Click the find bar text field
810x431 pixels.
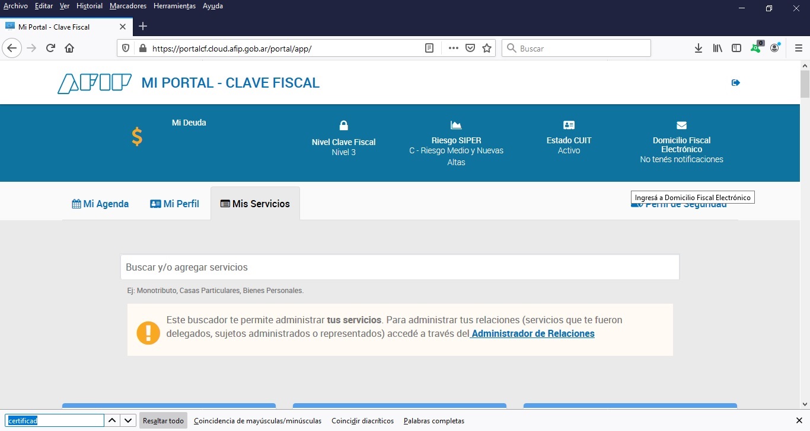[55, 421]
